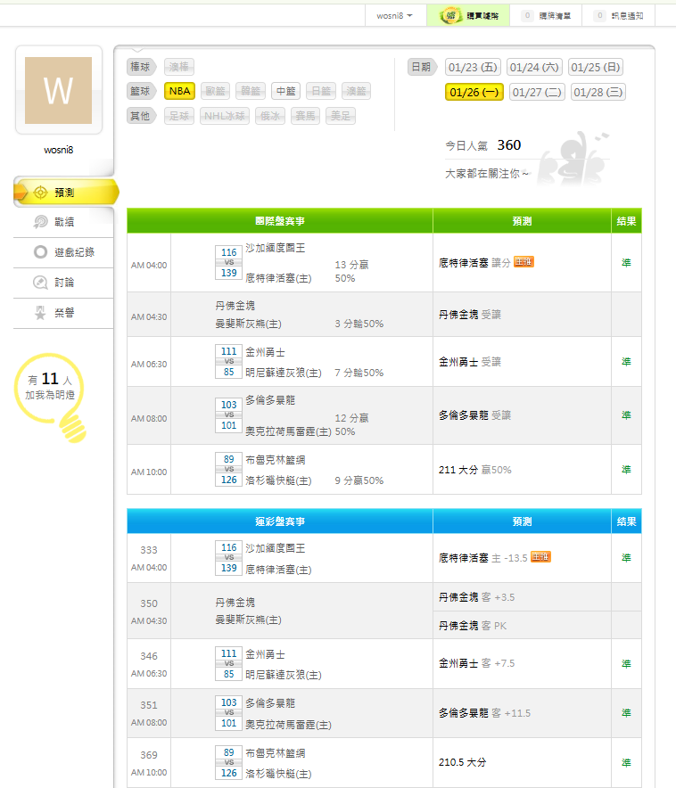Switch to the 01/28 (三) date tab
The height and width of the screenshot is (788, 676).
598,92
